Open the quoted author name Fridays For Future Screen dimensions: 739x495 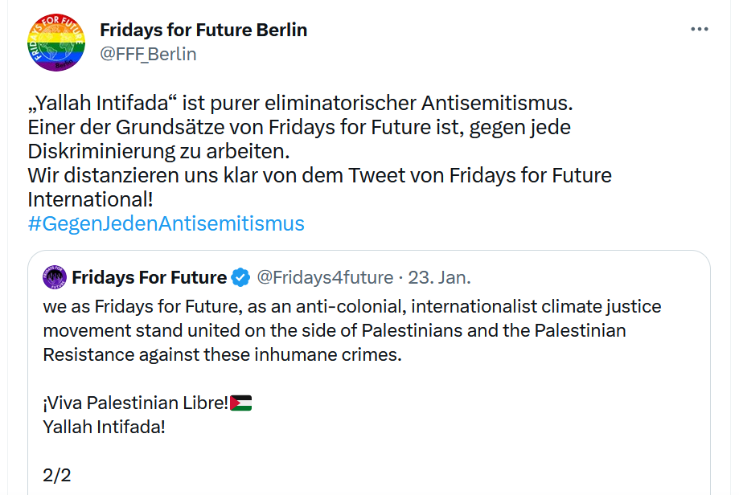pos(150,278)
